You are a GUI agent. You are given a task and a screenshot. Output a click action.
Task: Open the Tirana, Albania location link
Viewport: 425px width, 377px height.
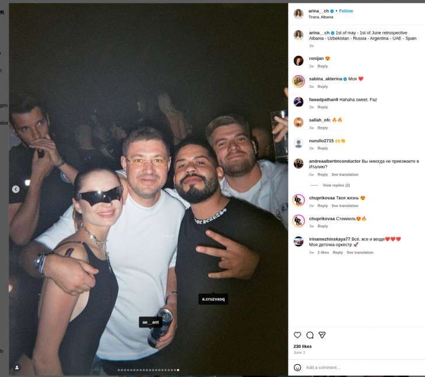(321, 17)
